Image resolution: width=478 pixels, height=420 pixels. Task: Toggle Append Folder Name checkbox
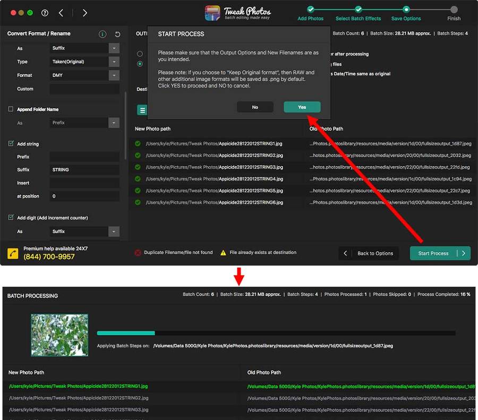click(x=11, y=109)
